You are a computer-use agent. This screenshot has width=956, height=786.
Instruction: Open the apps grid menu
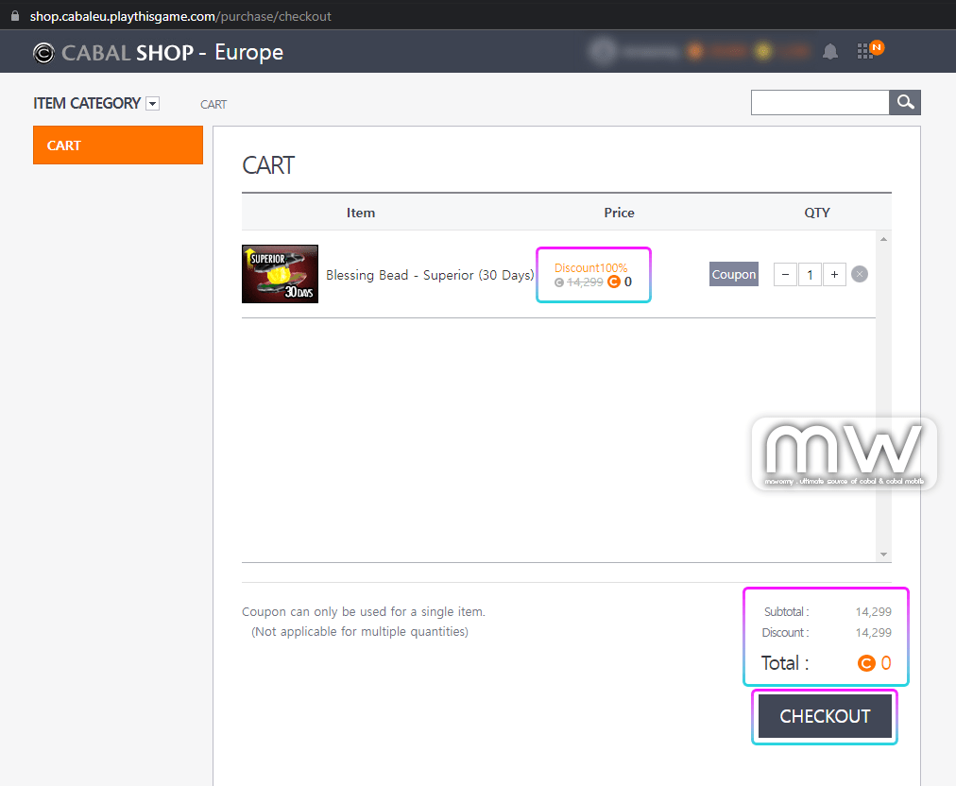(865, 52)
